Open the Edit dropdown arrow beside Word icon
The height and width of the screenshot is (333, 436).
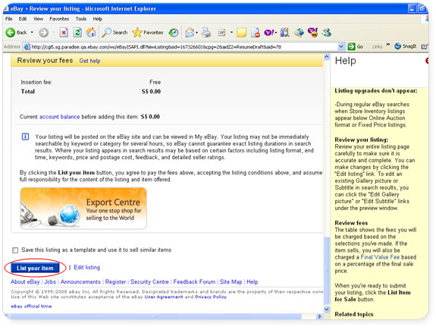point(231,33)
